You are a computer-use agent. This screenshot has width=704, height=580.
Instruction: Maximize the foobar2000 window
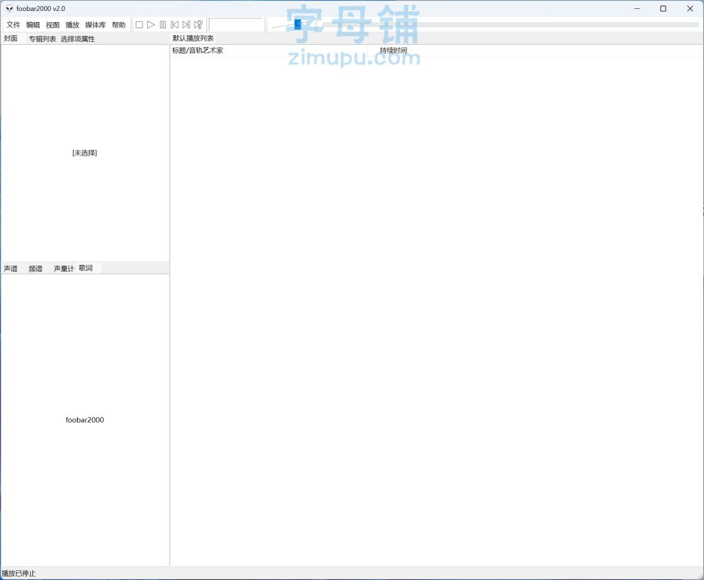tap(663, 8)
